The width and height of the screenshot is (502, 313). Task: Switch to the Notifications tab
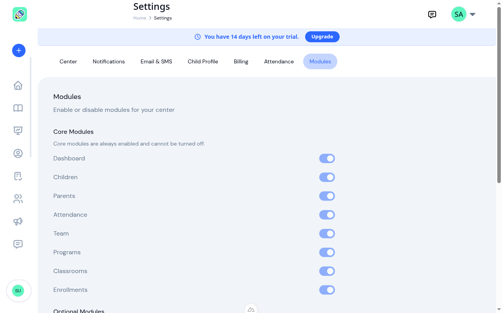click(x=109, y=61)
